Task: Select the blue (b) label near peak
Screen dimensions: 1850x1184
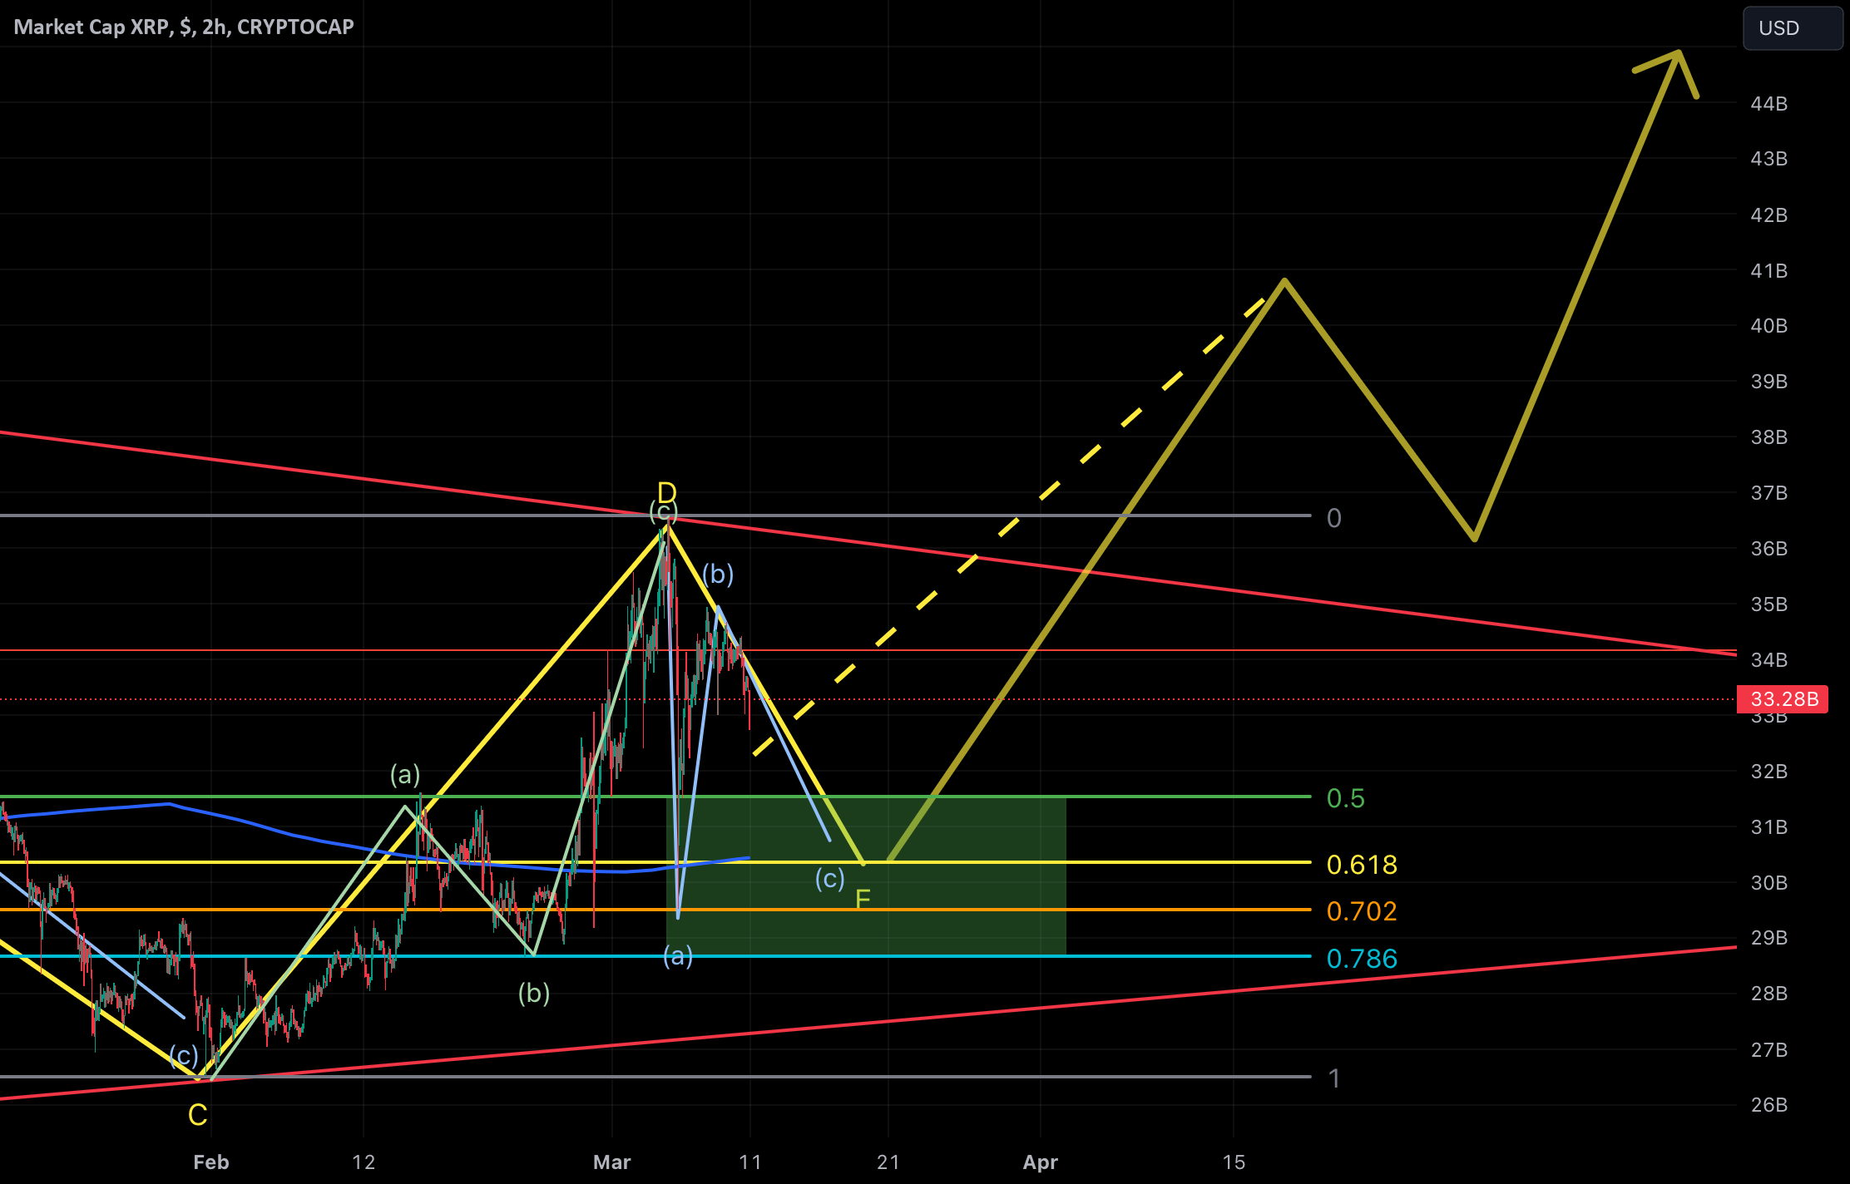Action: pyautogui.click(x=718, y=574)
